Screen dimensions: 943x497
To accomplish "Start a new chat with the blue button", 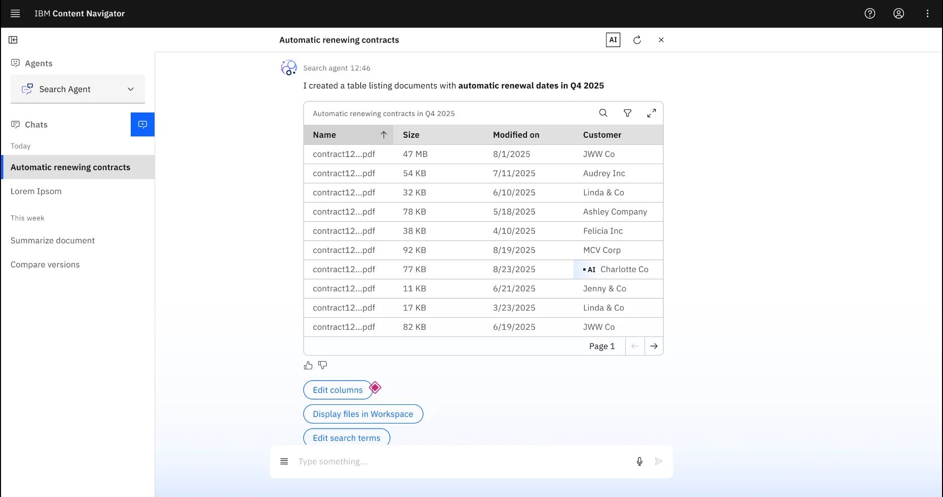I will point(142,125).
